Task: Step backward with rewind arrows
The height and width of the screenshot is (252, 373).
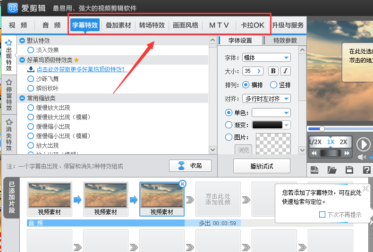Action: click(314, 153)
